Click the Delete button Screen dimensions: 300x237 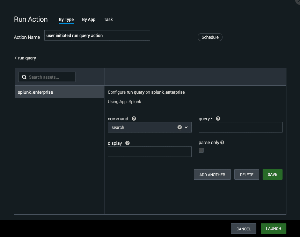(x=247, y=174)
